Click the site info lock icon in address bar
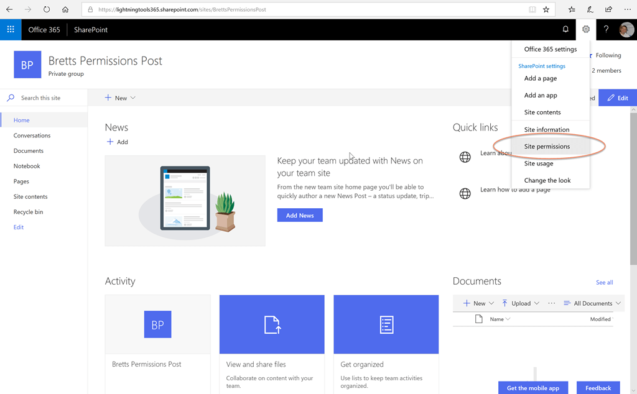Viewport: 637px width, 394px height. click(x=90, y=9)
